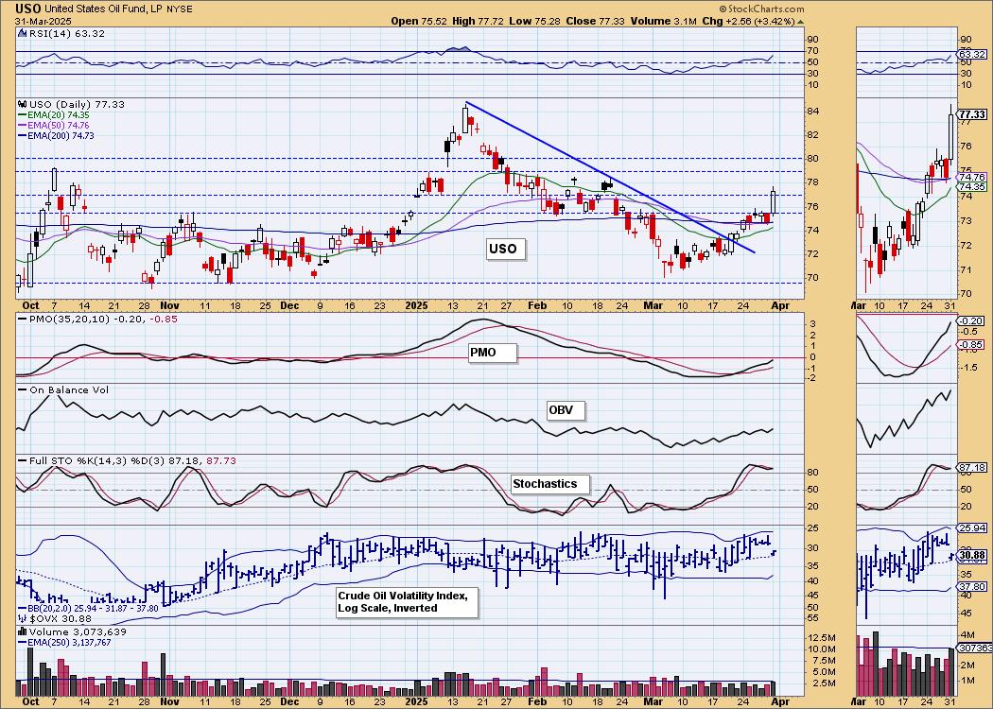Viewport: 993px width, 709px height.
Task: Click the Volume 3.1M header value
Action: pos(663,21)
